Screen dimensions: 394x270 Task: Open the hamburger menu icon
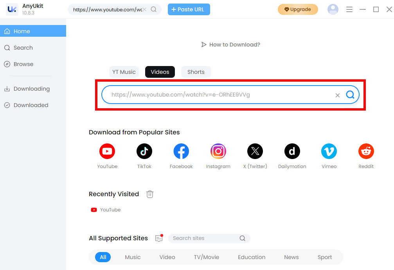pyautogui.click(x=349, y=9)
